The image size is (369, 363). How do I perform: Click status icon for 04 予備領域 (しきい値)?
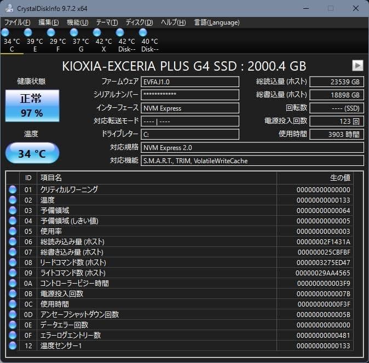click(13, 221)
